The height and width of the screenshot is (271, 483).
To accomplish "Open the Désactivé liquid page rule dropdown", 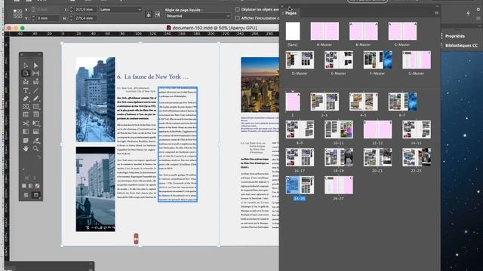I will coord(198,16).
